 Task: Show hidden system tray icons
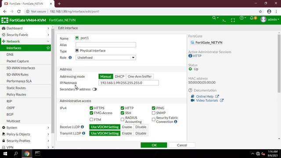click(x=252, y=154)
